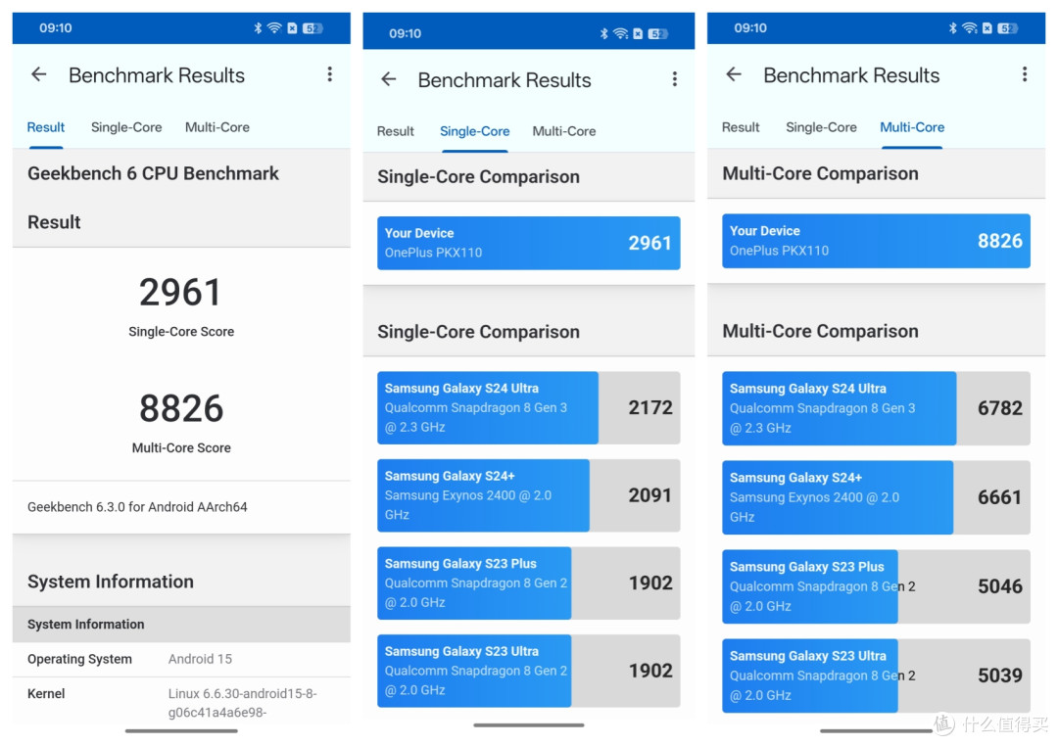Tap Galaxy S24 Ultra single-core row 2172
The image size is (1058, 746).
point(528,407)
